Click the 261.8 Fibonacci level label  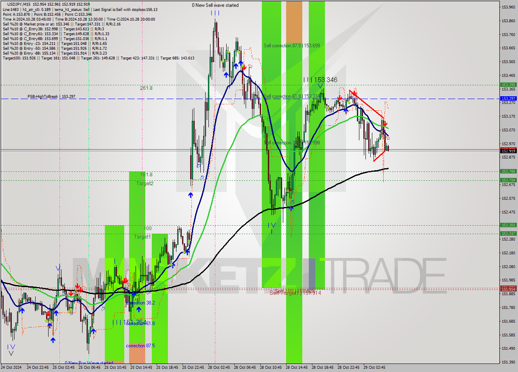tap(146, 88)
